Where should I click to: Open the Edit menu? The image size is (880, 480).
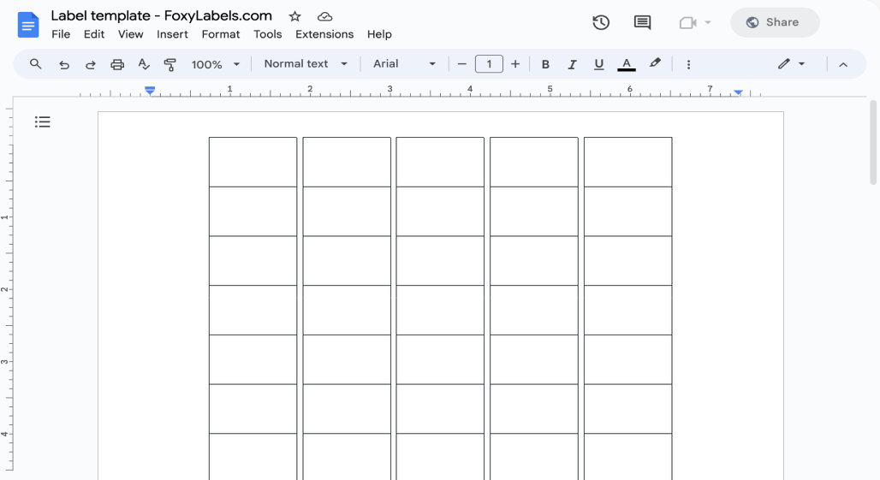pyautogui.click(x=93, y=34)
